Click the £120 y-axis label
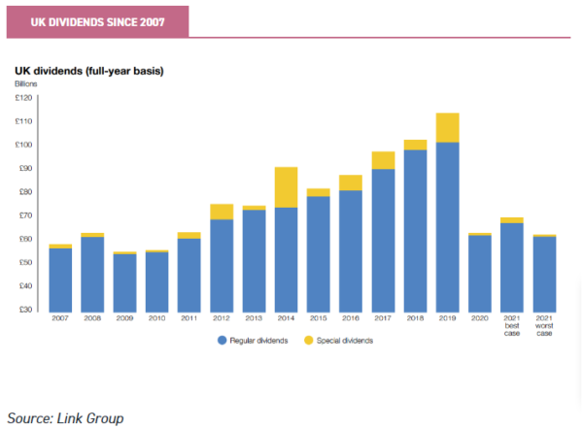 [x=23, y=98]
